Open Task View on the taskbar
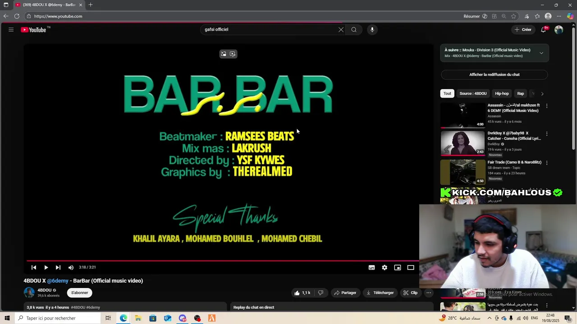This screenshot has width=577, height=324. coord(108,319)
